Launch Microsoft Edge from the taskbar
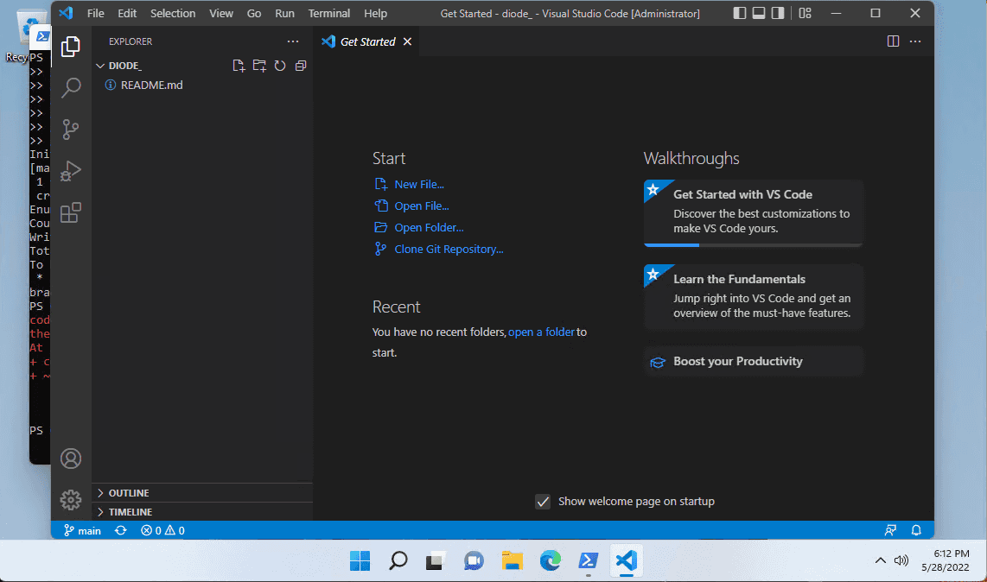Viewport: 987px width, 582px height. (x=551, y=560)
